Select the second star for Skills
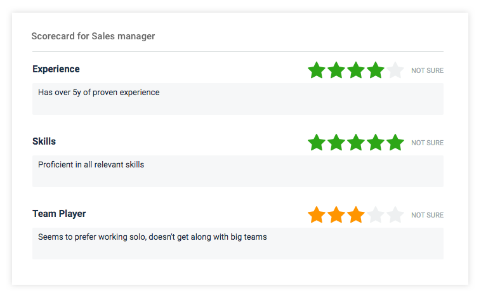The height and width of the screenshot is (300, 481). click(x=336, y=142)
